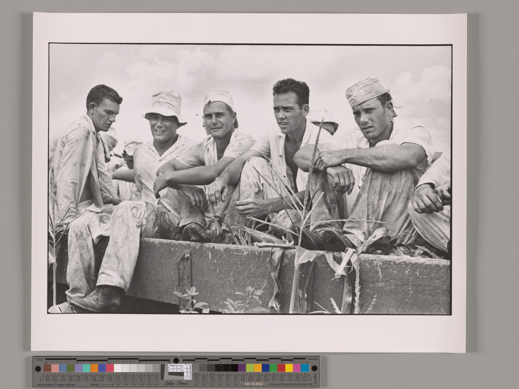Pick blue color patch number 3
The width and height of the screenshot is (519, 389).
[63, 368]
